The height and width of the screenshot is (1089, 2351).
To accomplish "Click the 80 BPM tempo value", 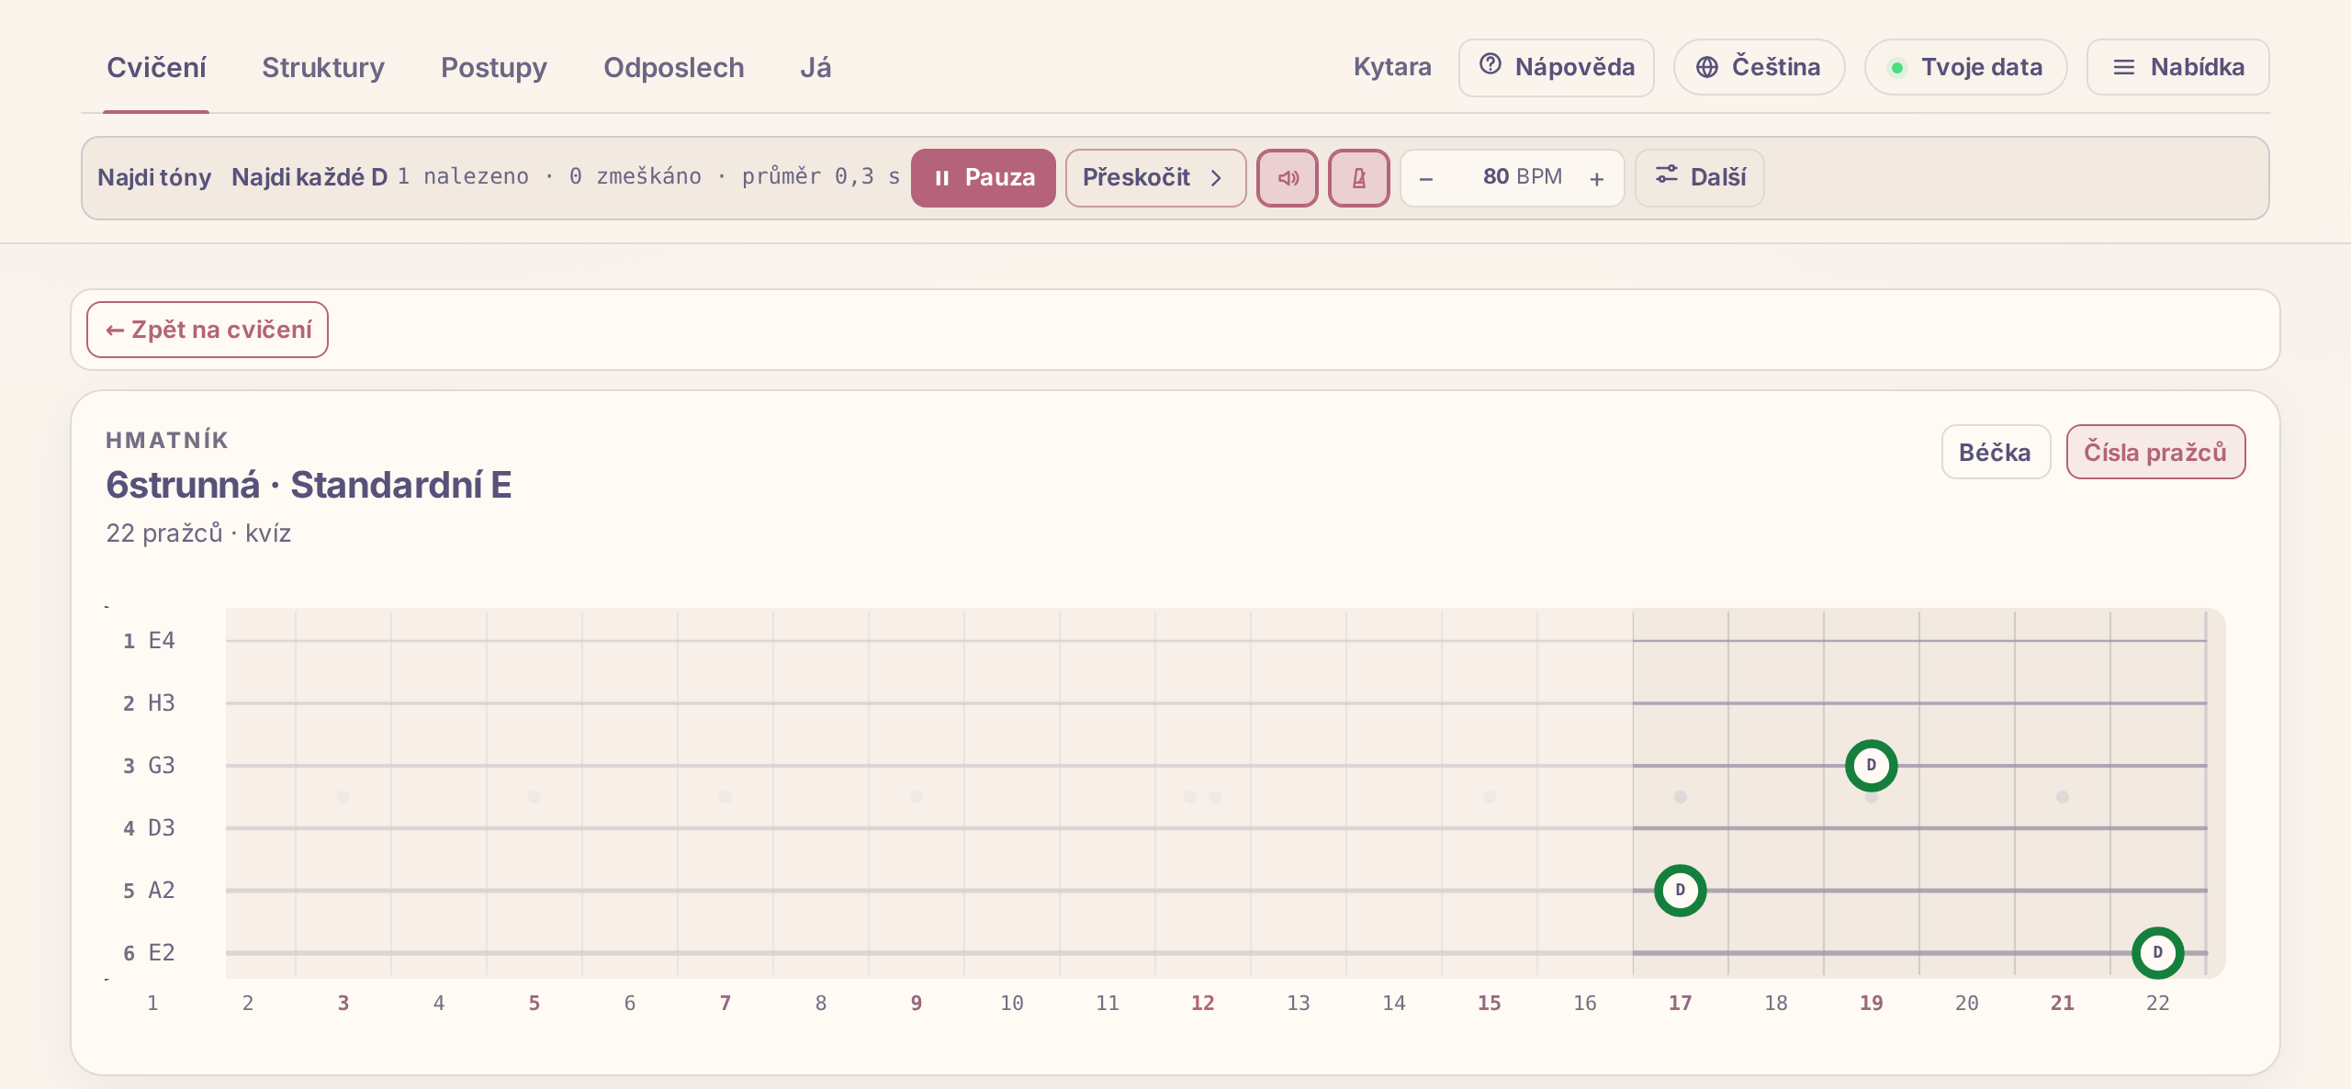I will (x=1523, y=176).
